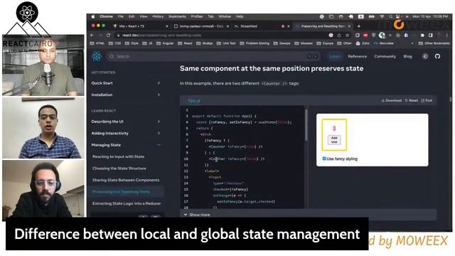Toggle the Chrome side panel icon
The height and width of the screenshot is (256, 455).
pyautogui.click(x=431, y=35)
